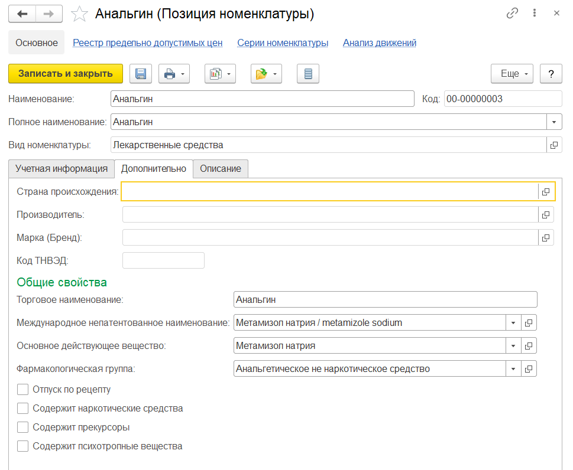Screen dimensions: 573x470
Task: Open the Серии номенклатуры link
Action: [x=283, y=43]
